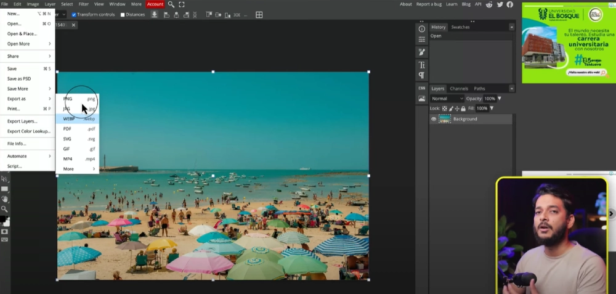616x294 pixels.
Task: Expand the Open More submenu
Action: (x=28, y=44)
